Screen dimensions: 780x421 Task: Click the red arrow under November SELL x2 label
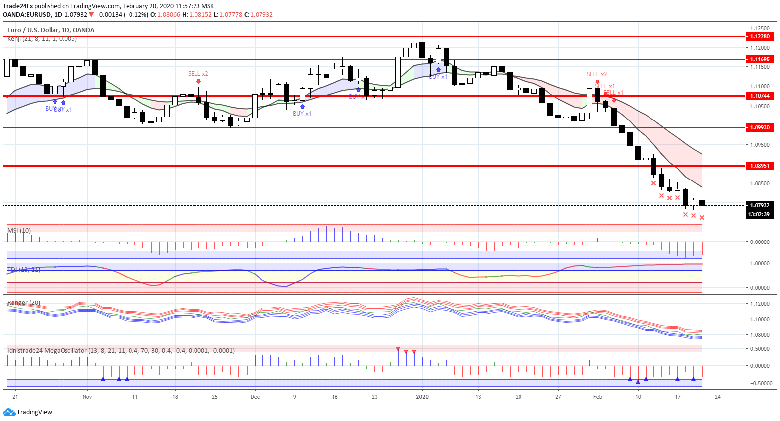pyautogui.click(x=198, y=81)
